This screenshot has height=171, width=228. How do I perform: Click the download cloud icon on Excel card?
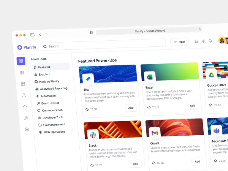click(149, 107)
